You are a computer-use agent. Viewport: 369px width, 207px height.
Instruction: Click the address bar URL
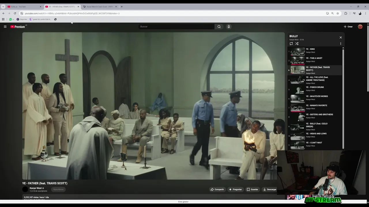(x=72, y=13)
